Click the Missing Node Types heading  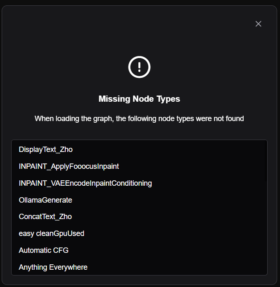point(140,99)
